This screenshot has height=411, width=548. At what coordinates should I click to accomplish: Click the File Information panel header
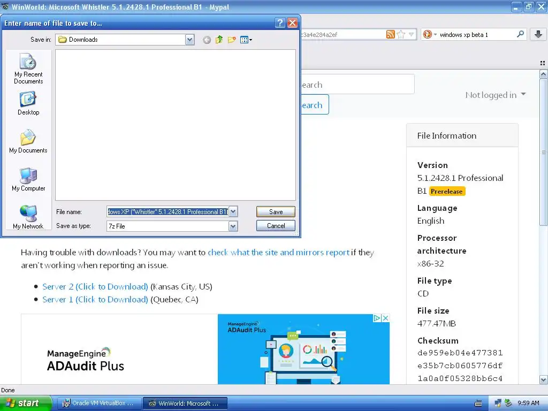462,135
